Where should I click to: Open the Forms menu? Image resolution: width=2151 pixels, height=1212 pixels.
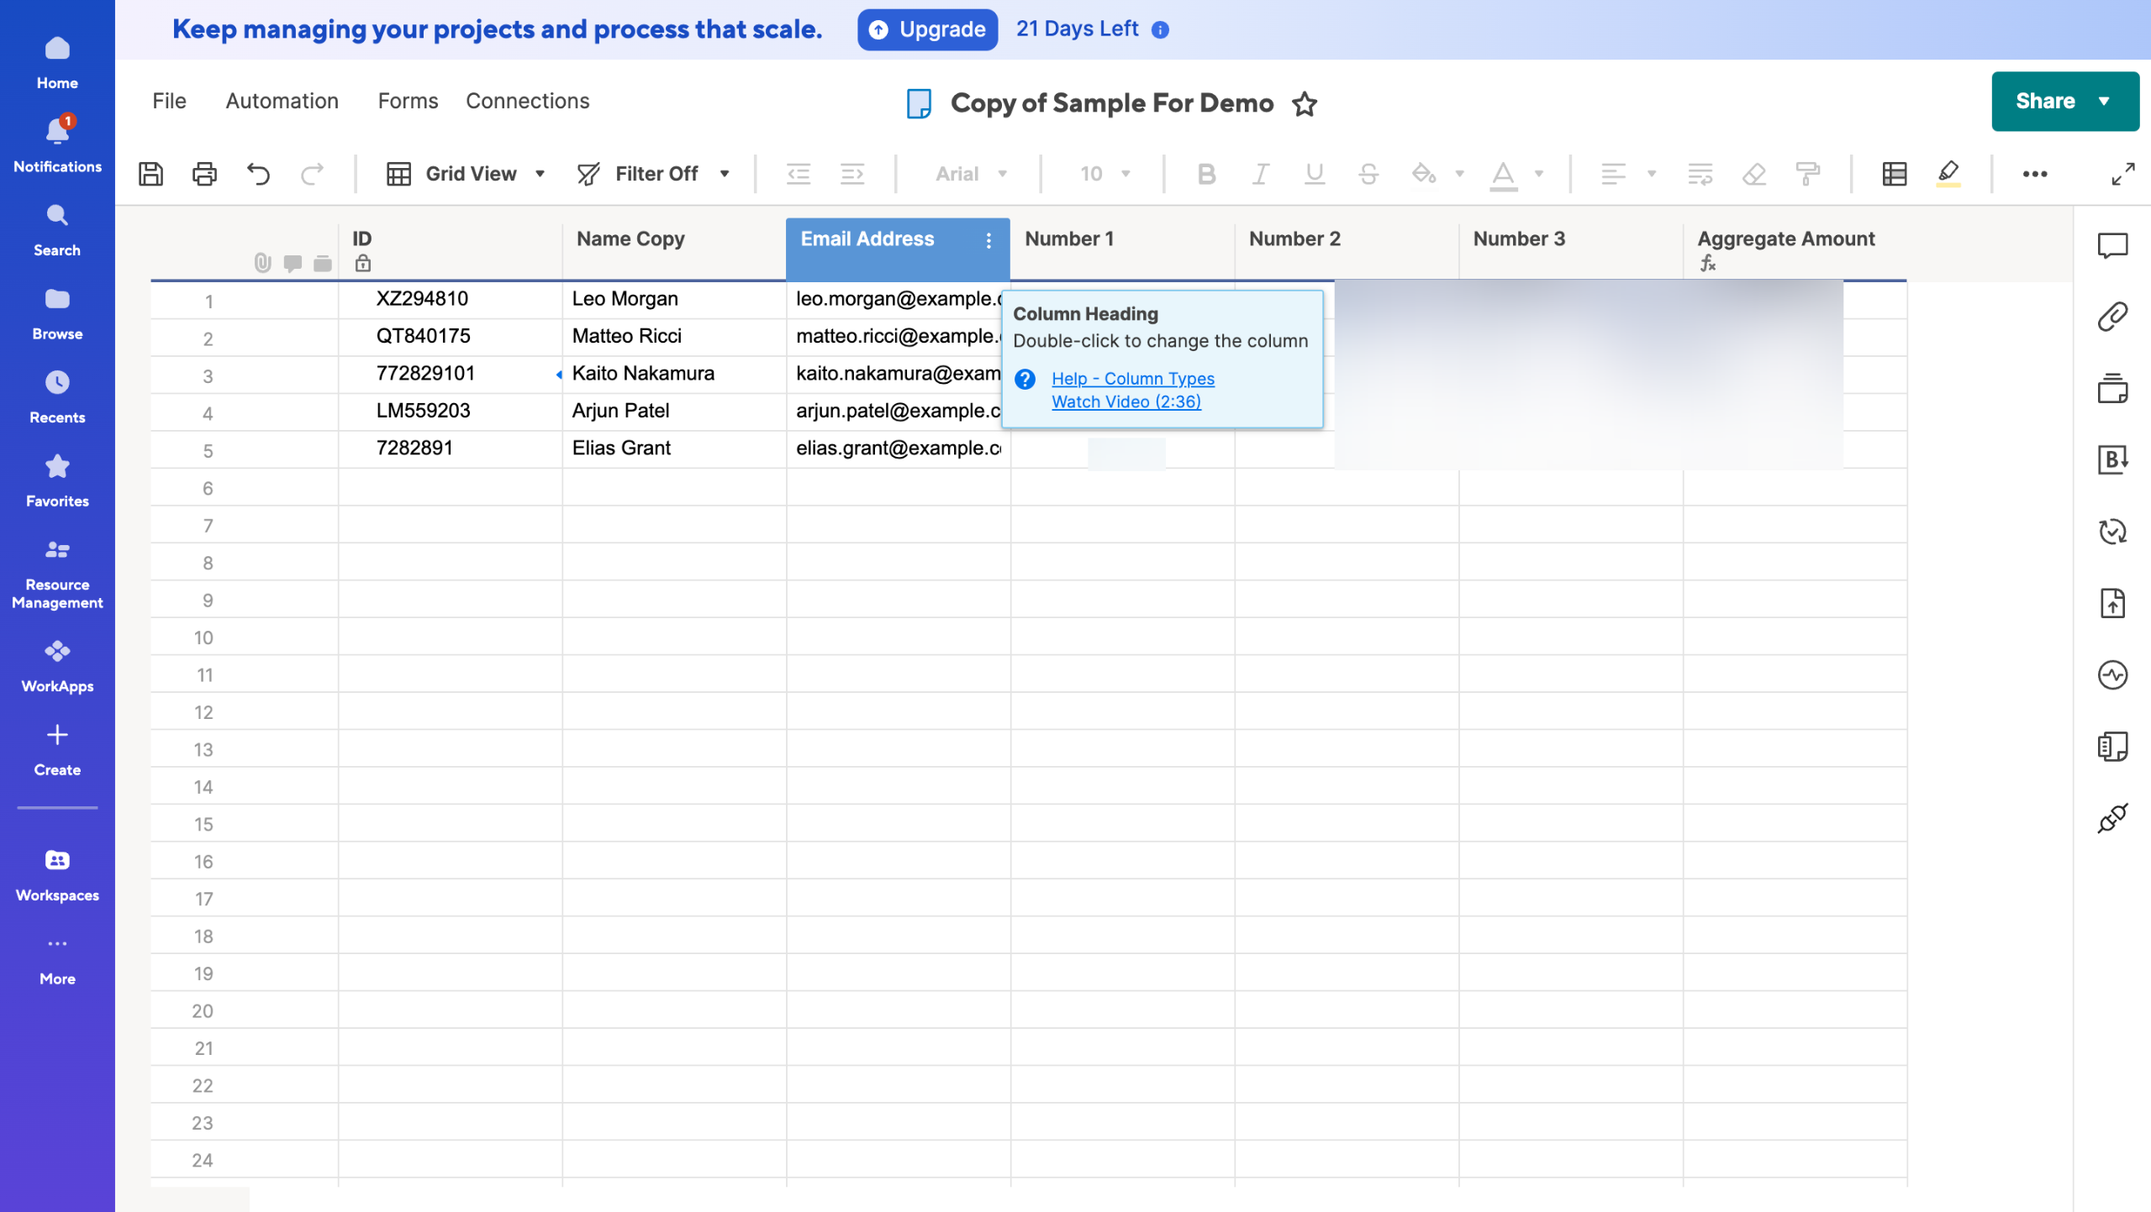coord(408,101)
